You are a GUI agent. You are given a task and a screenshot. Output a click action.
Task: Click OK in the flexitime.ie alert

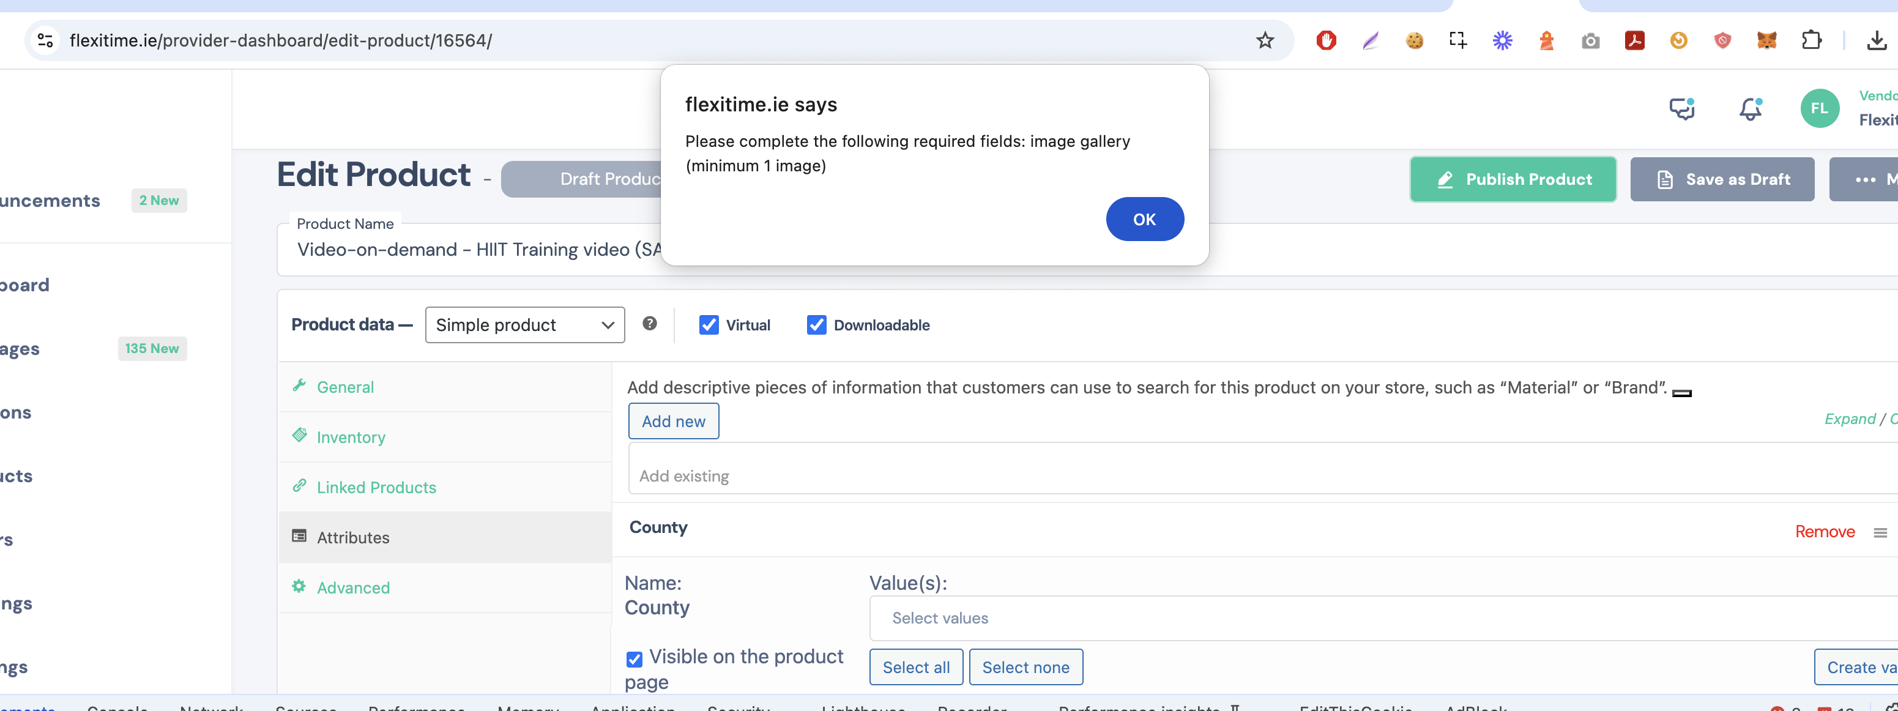[x=1144, y=219]
